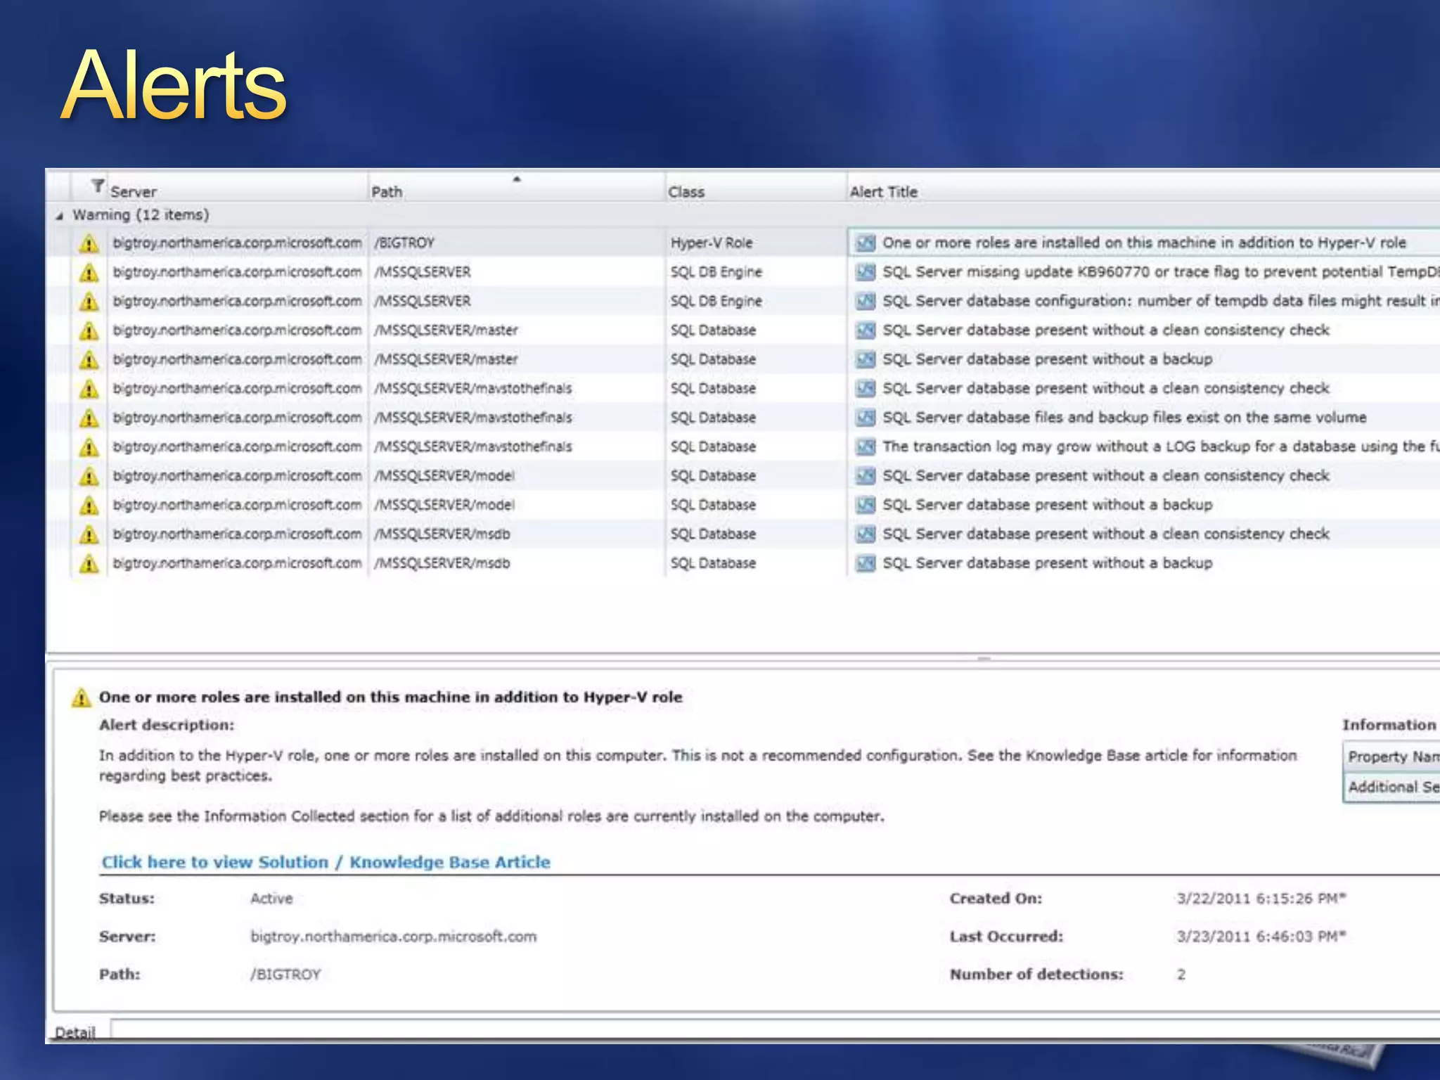Click the Property Name column in Information table
Image resolution: width=1440 pixels, height=1080 pixels.
pos(1393,757)
